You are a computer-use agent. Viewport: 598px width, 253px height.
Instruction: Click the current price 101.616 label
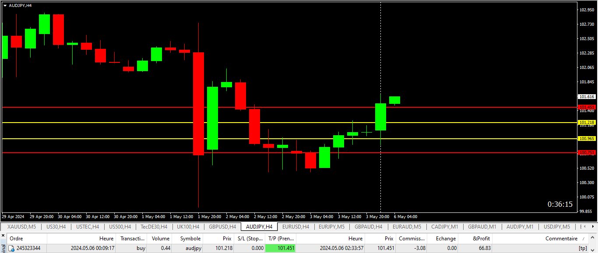tap(587, 97)
